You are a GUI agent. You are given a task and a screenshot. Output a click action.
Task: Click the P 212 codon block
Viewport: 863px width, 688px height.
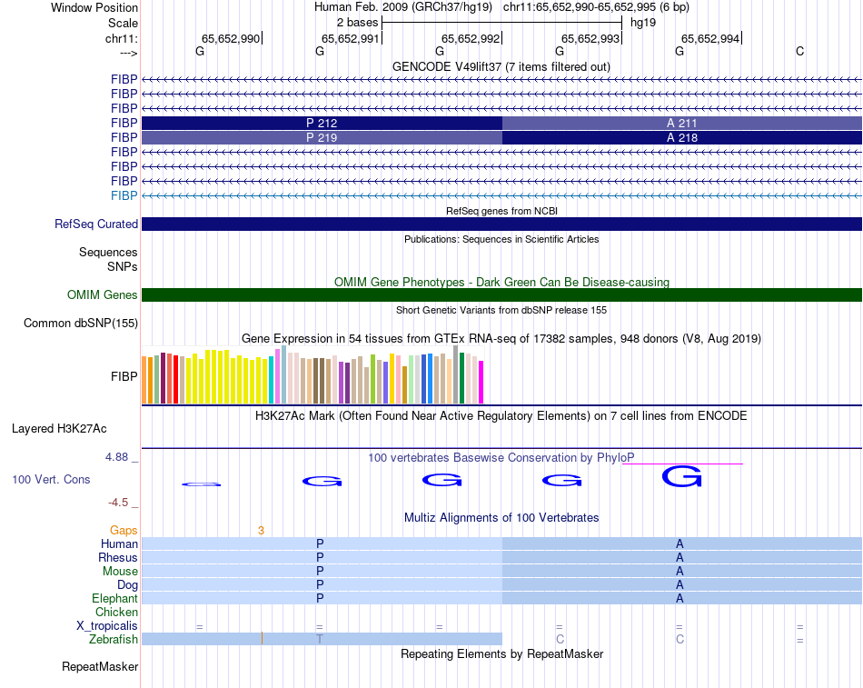pyautogui.click(x=322, y=123)
